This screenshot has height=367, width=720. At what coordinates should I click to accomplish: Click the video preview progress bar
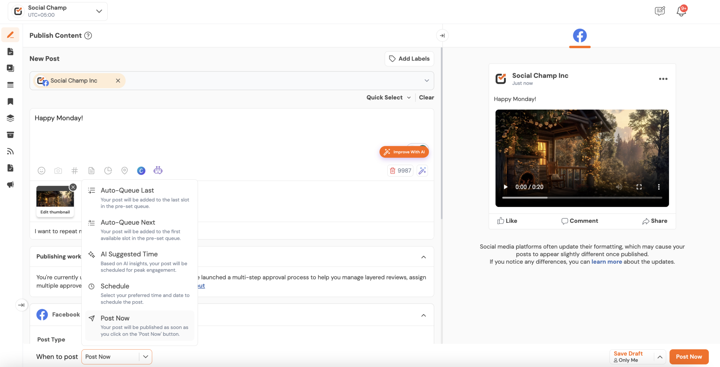(x=582, y=198)
